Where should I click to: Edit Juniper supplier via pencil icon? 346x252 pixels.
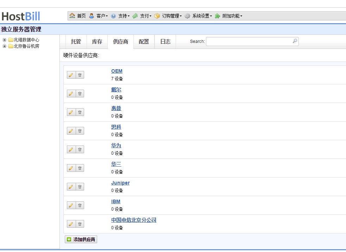point(71,187)
